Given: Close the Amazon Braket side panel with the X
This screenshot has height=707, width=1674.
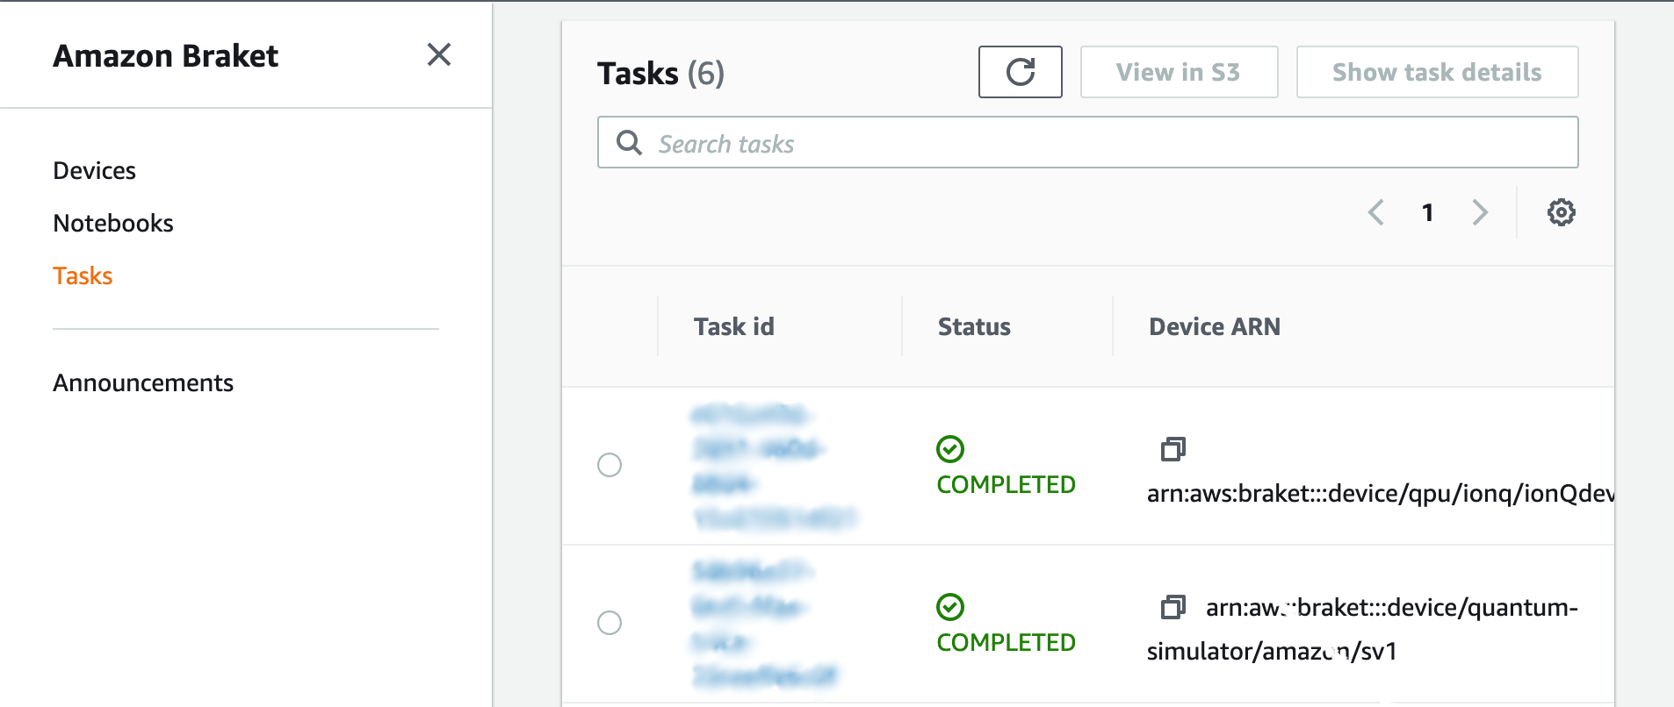Looking at the screenshot, I should (439, 54).
